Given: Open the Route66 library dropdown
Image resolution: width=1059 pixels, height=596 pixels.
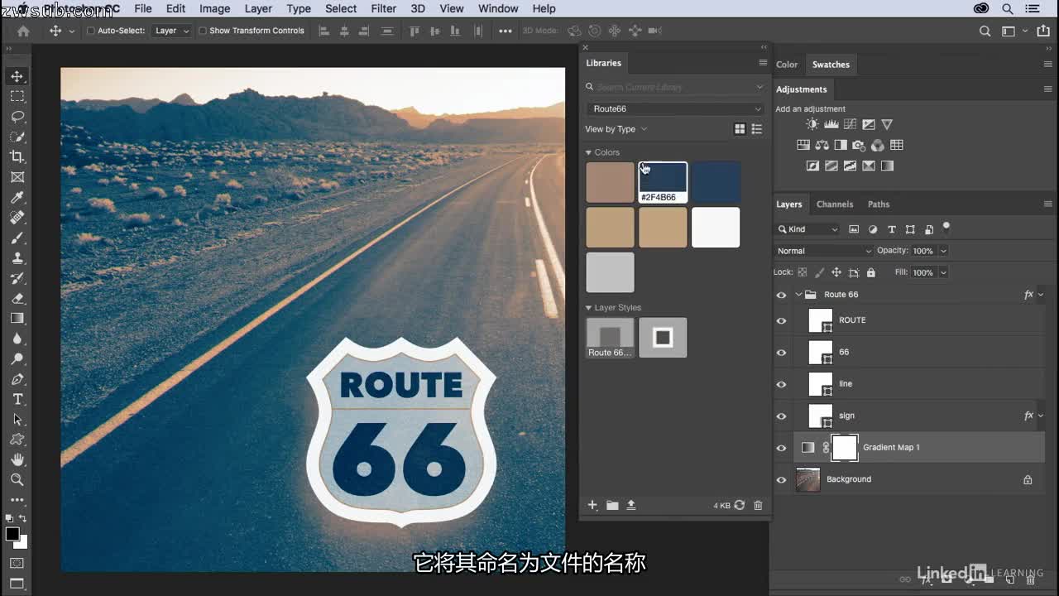Looking at the screenshot, I should pos(676,108).
